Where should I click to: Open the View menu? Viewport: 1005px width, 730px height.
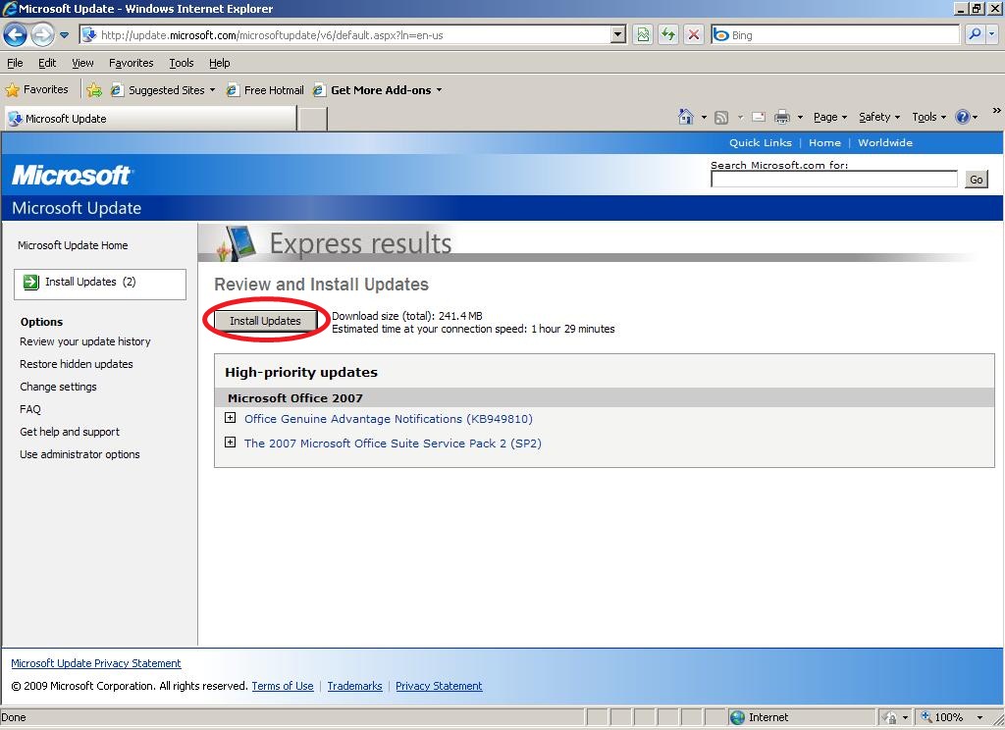(82, 63)
